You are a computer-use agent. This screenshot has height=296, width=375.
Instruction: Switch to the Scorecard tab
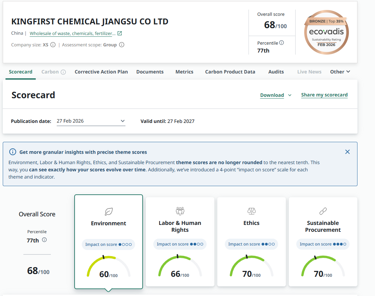(x=21, y=72)
